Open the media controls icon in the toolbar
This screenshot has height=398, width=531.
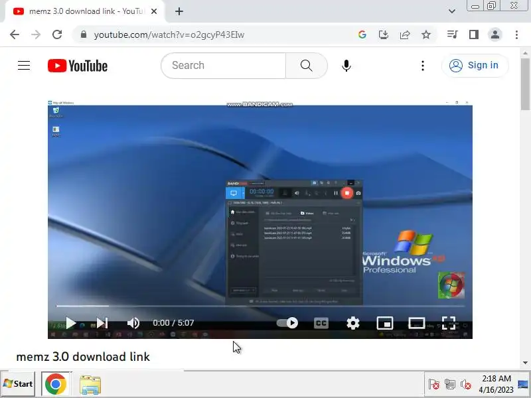coord(453,34)
